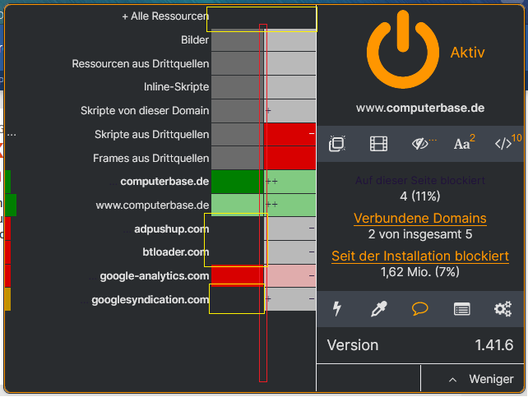Image resolution: width=528 pixels, height=397 pixels.
Task: Click the 2 von insgesamt 5 text
Action: click(420, 234)
